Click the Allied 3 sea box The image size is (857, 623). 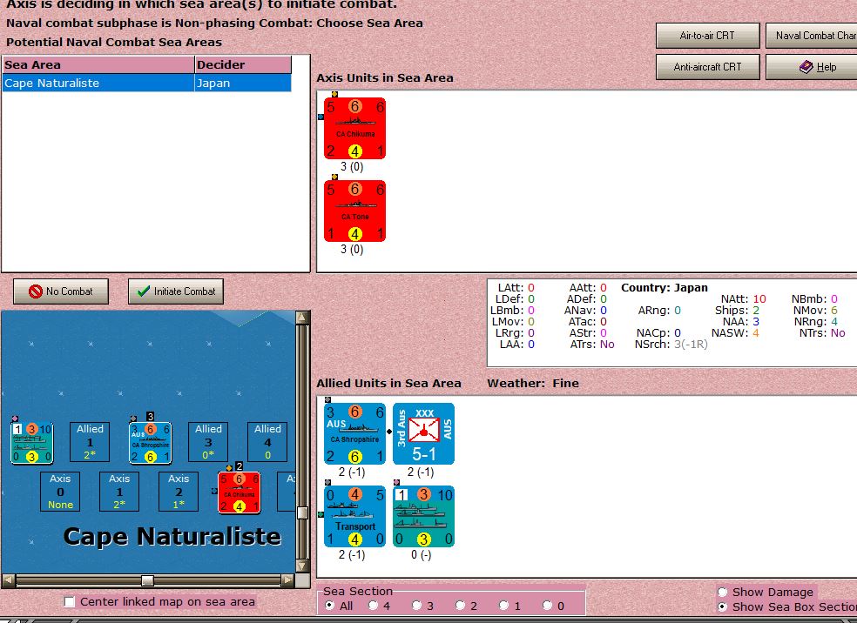coord(208,442)
